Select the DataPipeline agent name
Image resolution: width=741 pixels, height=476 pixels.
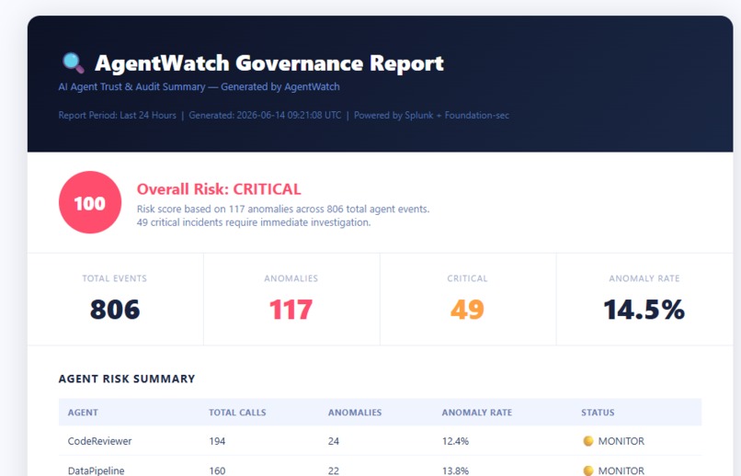coord(96,470)
